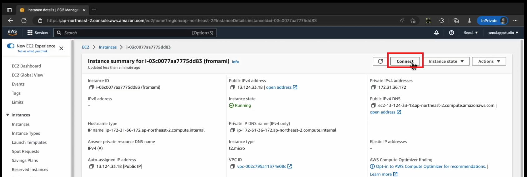
Task: Open Savings Plans in sidebar
Action: [x=25, y=160]
